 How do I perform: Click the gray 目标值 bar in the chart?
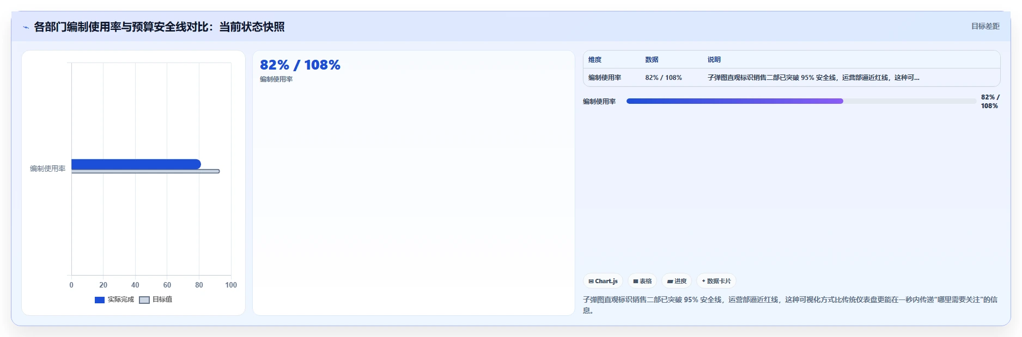(145, 171)
